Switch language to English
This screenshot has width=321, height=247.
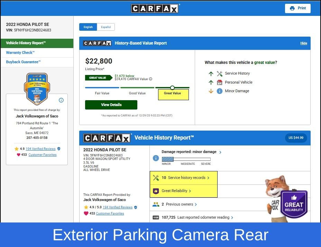pos(88,27)
